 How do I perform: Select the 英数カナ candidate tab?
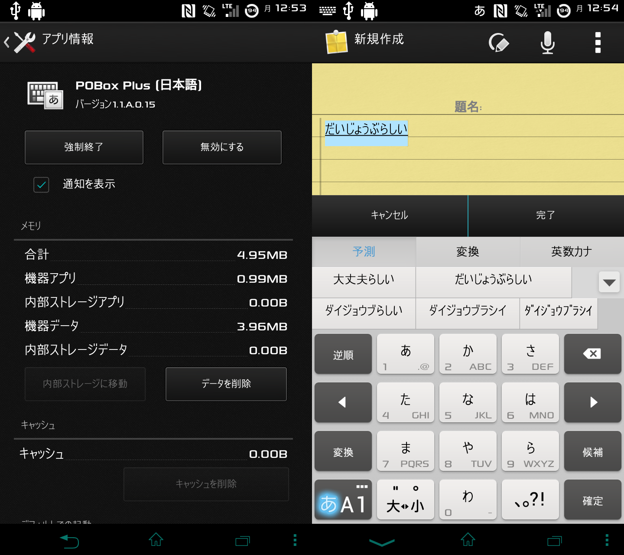coord(572,251)
